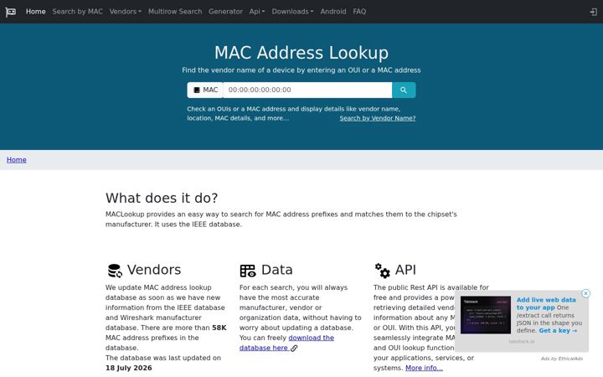This screenshot has width=603, height=377.
Task: Open the Downloads dropdown menu
Action: pyautogui.click(x=292, y=12)
